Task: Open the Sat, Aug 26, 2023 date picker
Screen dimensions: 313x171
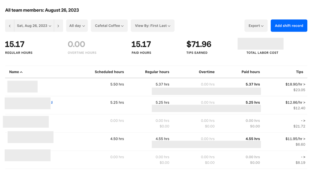Action: [x=34, y=26]
